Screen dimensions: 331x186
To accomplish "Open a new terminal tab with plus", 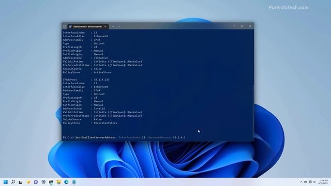I will click(113, 26).
